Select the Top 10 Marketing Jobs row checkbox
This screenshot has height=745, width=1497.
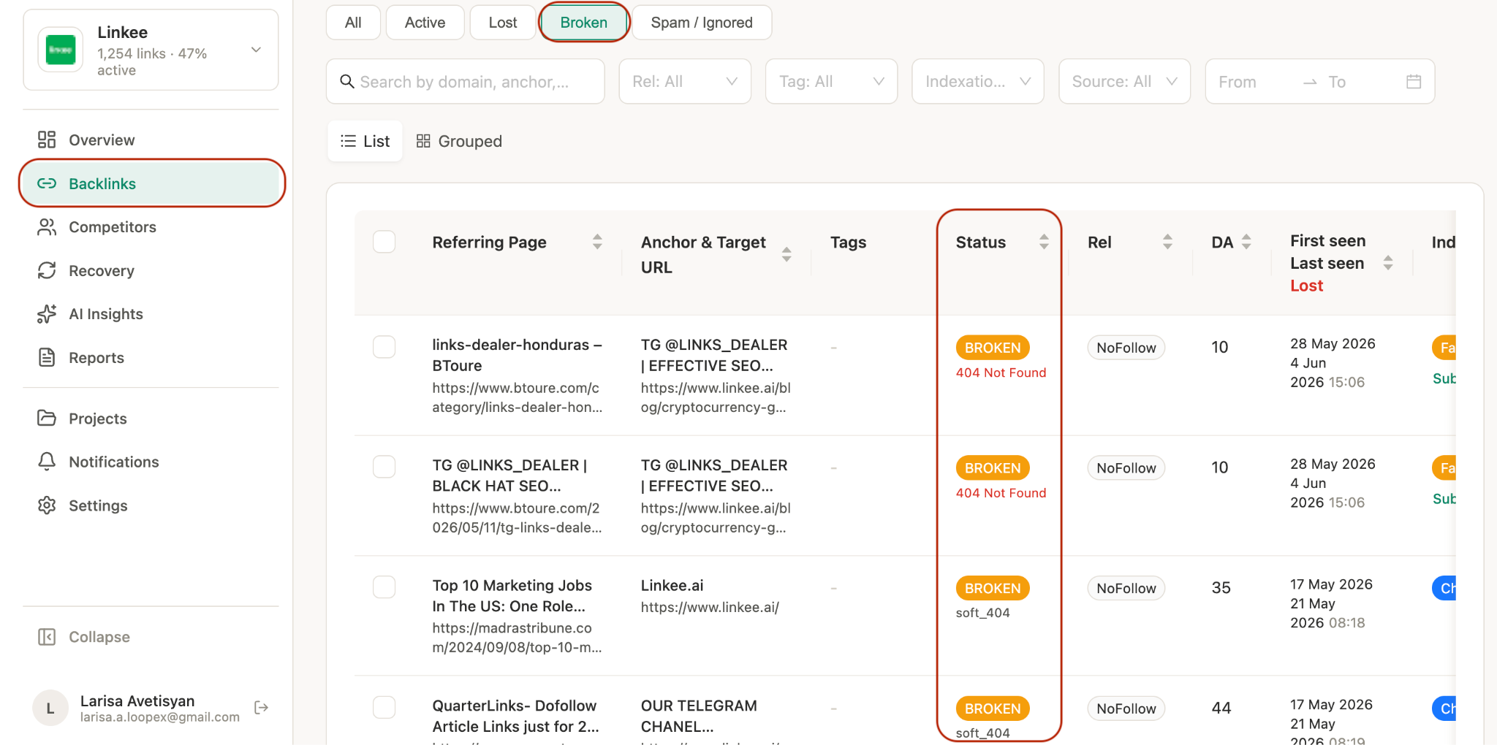[x=384, y=587]
